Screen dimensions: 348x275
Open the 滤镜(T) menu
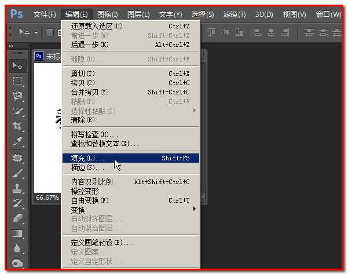235,14
